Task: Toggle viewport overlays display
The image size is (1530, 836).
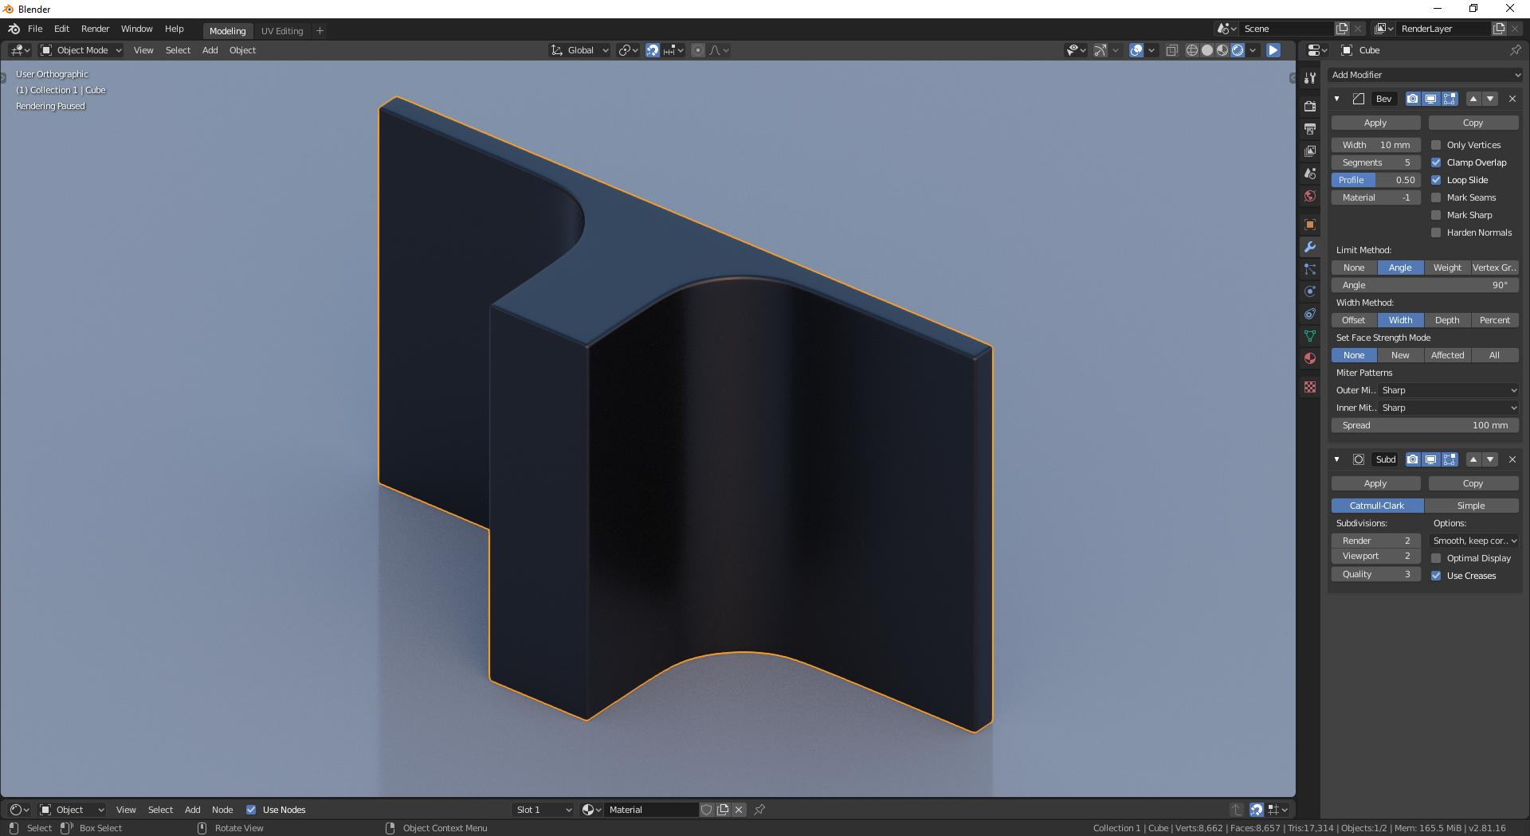Action: pyautogui.click(x=1136, y=50)
